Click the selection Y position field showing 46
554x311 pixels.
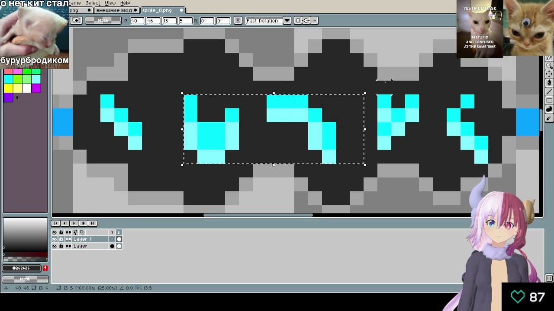153,20
